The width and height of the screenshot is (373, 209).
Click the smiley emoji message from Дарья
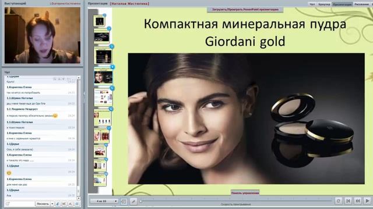coord(9,173)
